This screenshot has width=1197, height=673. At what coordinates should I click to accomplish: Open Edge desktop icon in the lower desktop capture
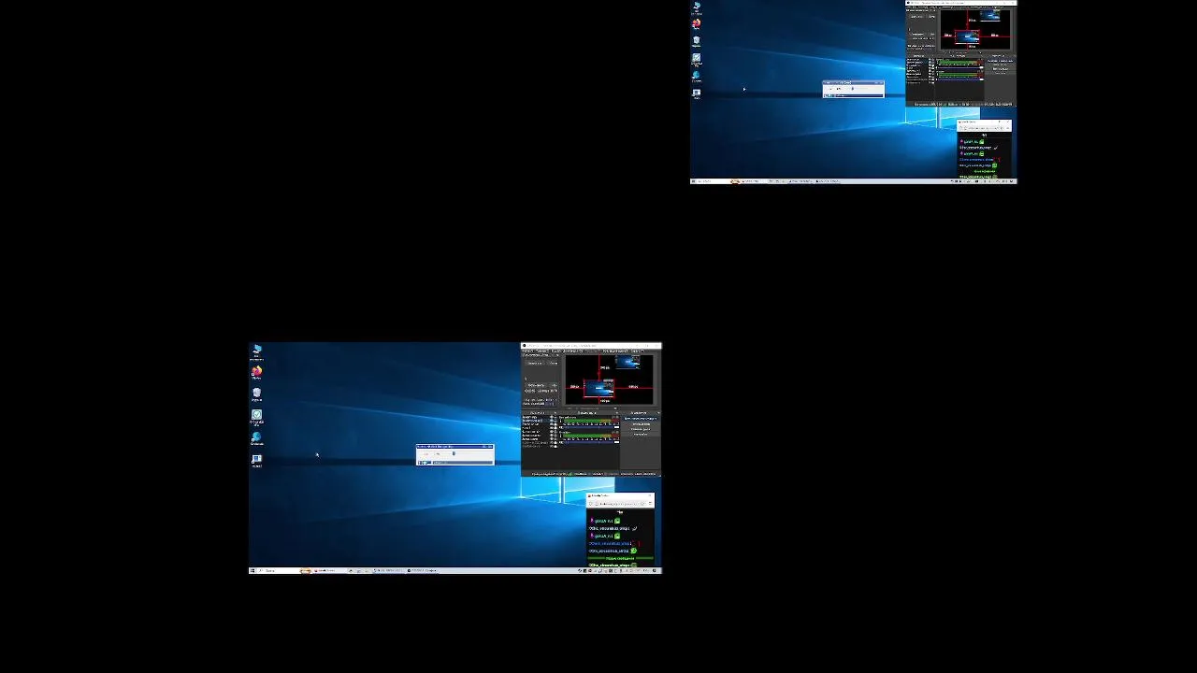[256, 437]
